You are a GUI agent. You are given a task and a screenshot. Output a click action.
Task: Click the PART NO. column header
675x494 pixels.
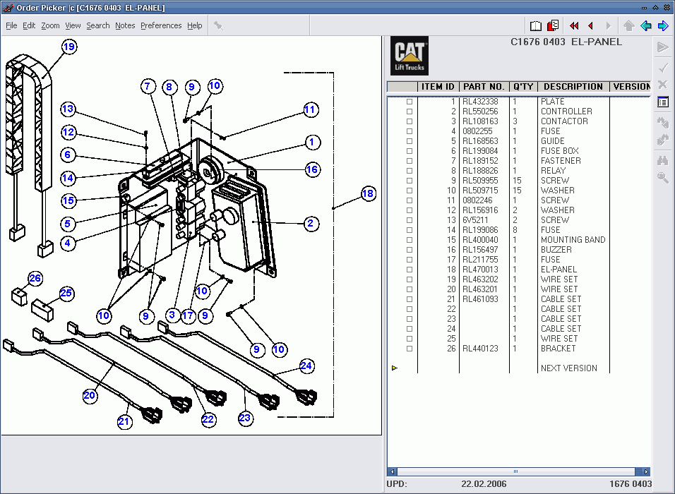coord(484,87)
